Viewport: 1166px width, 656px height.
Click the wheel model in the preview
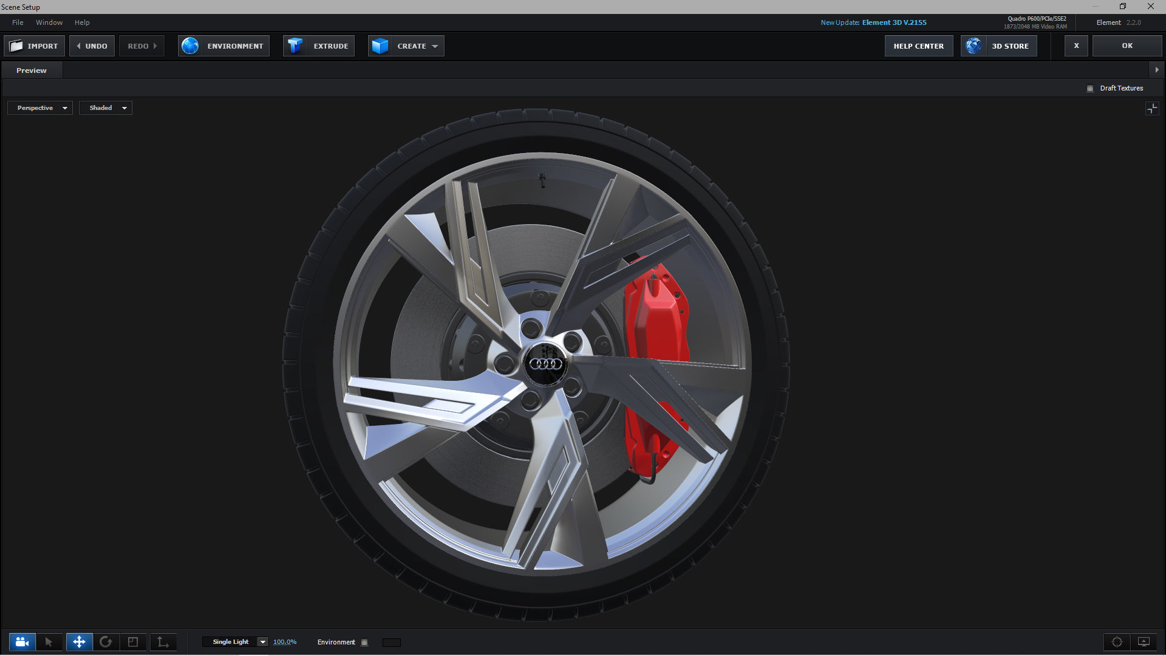pyautogui.click(x=537, y=364)
